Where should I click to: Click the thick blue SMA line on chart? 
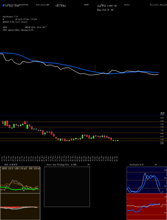tap(79, 68)
